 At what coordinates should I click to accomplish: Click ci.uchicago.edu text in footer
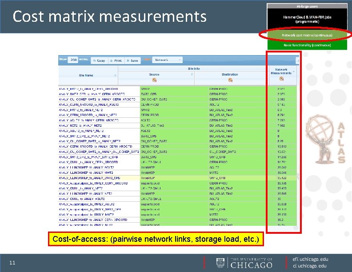click(310, 266)
